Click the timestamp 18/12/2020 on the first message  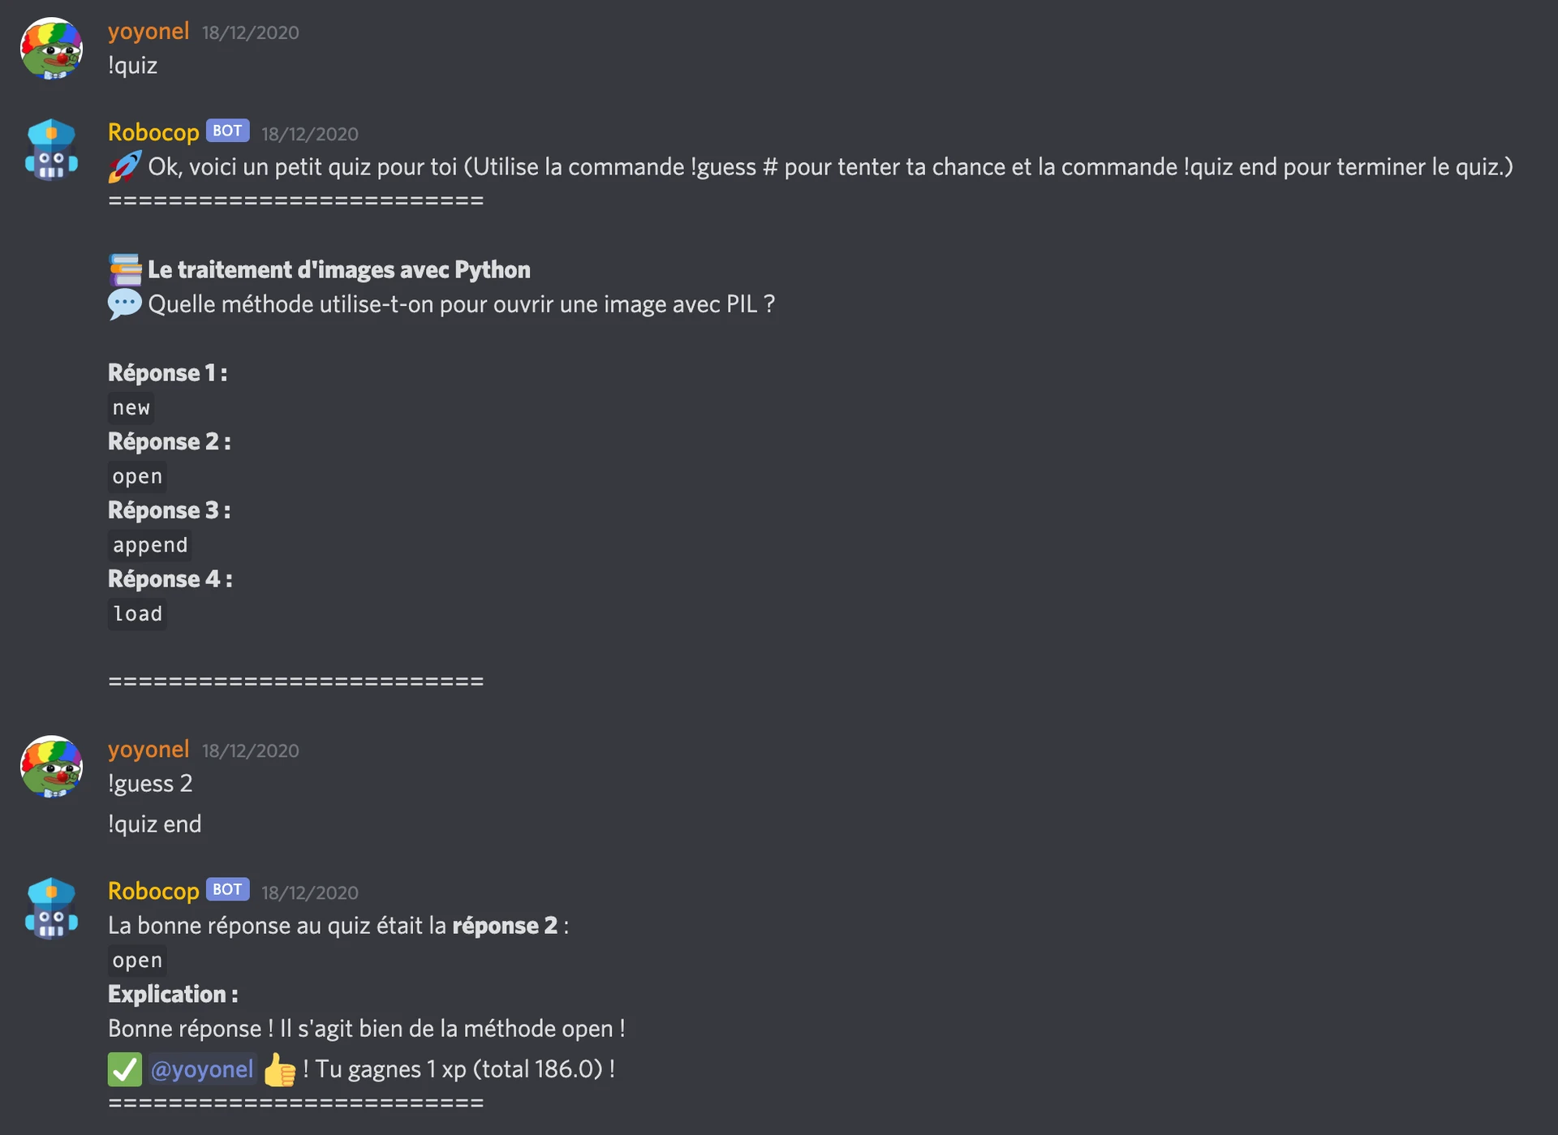point(250,33)
